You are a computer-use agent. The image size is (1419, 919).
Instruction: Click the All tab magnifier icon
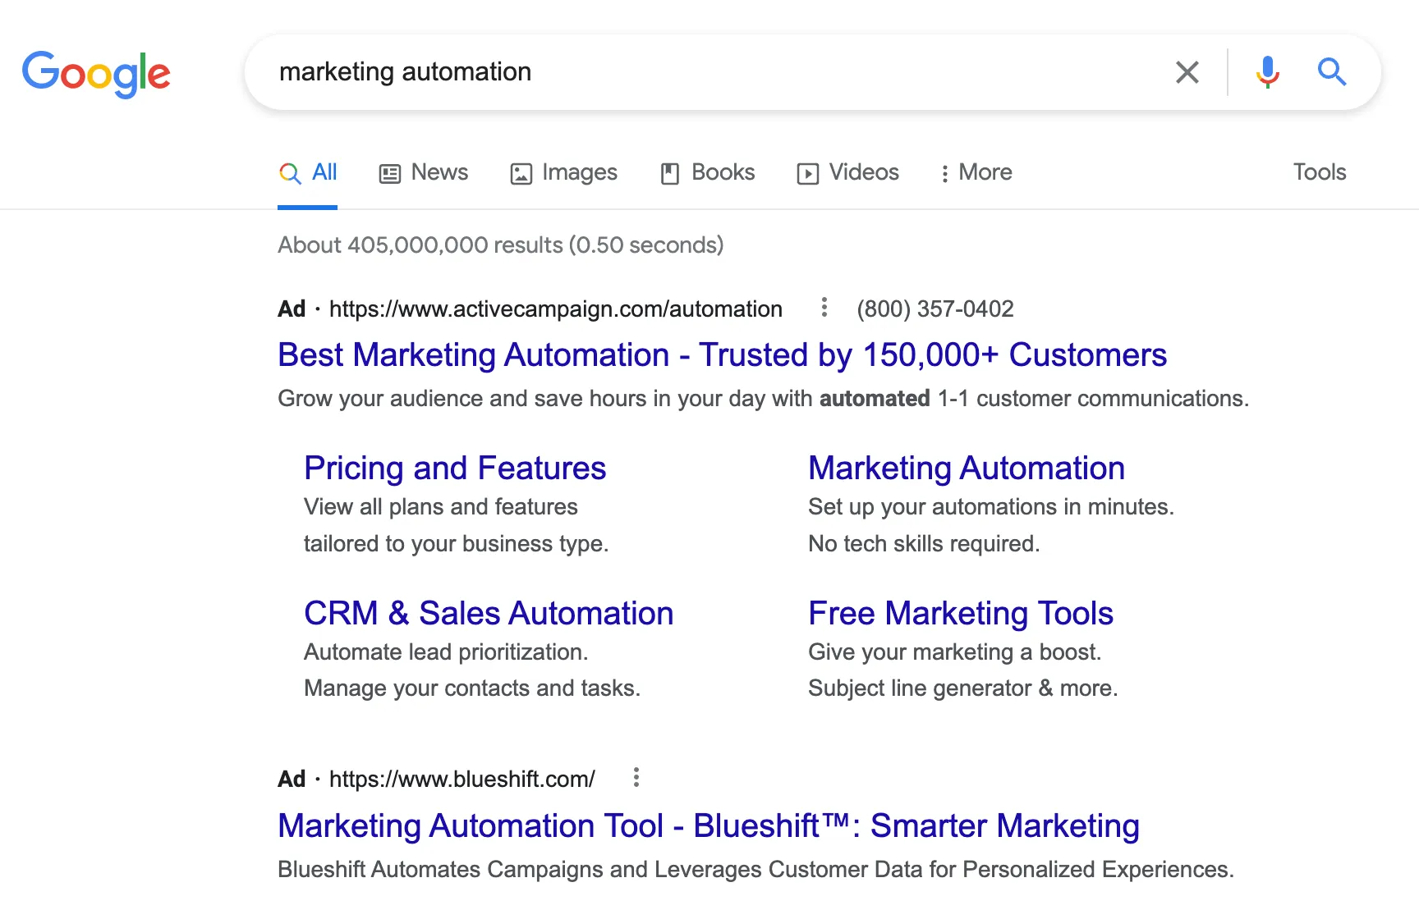[290, 173]
